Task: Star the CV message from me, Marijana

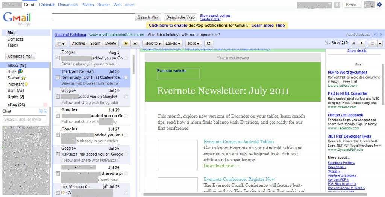Action: coord(126,192)
